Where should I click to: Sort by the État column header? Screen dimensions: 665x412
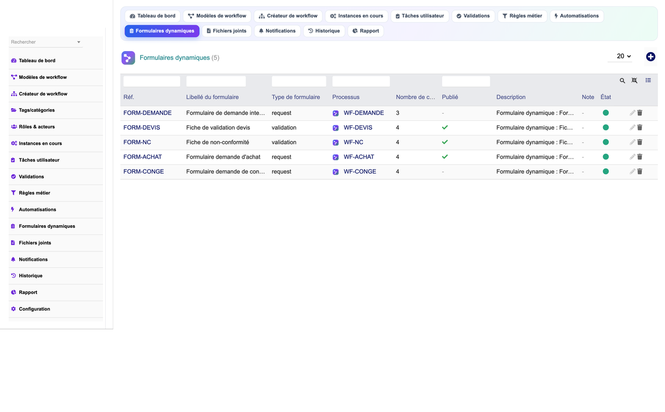tap(606, 97)
